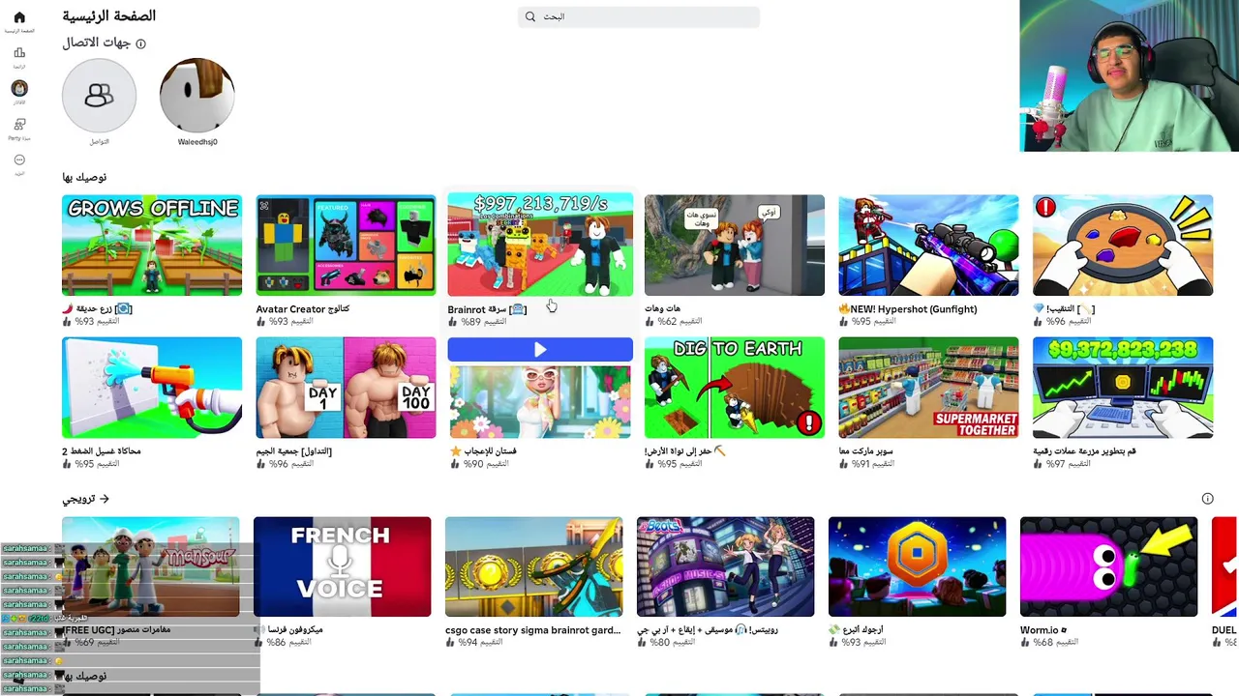Click title 'قم بتطوير مزرعة عملات رقمية'
1239x696 pixels.
[1084, 451]
